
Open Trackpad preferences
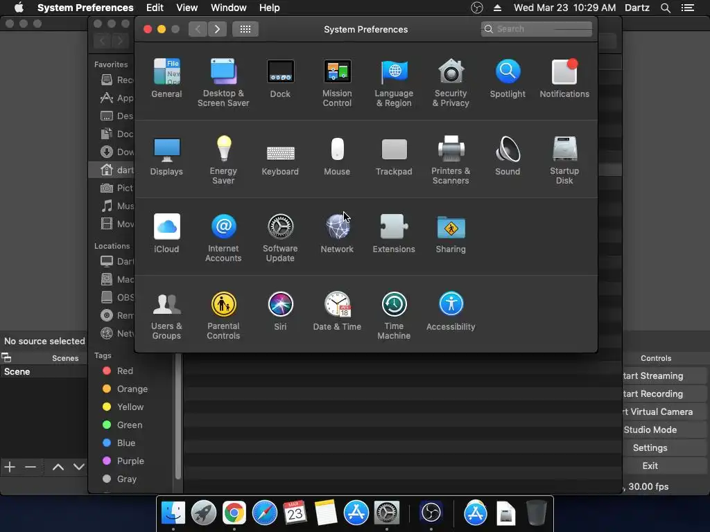[394, 156]
